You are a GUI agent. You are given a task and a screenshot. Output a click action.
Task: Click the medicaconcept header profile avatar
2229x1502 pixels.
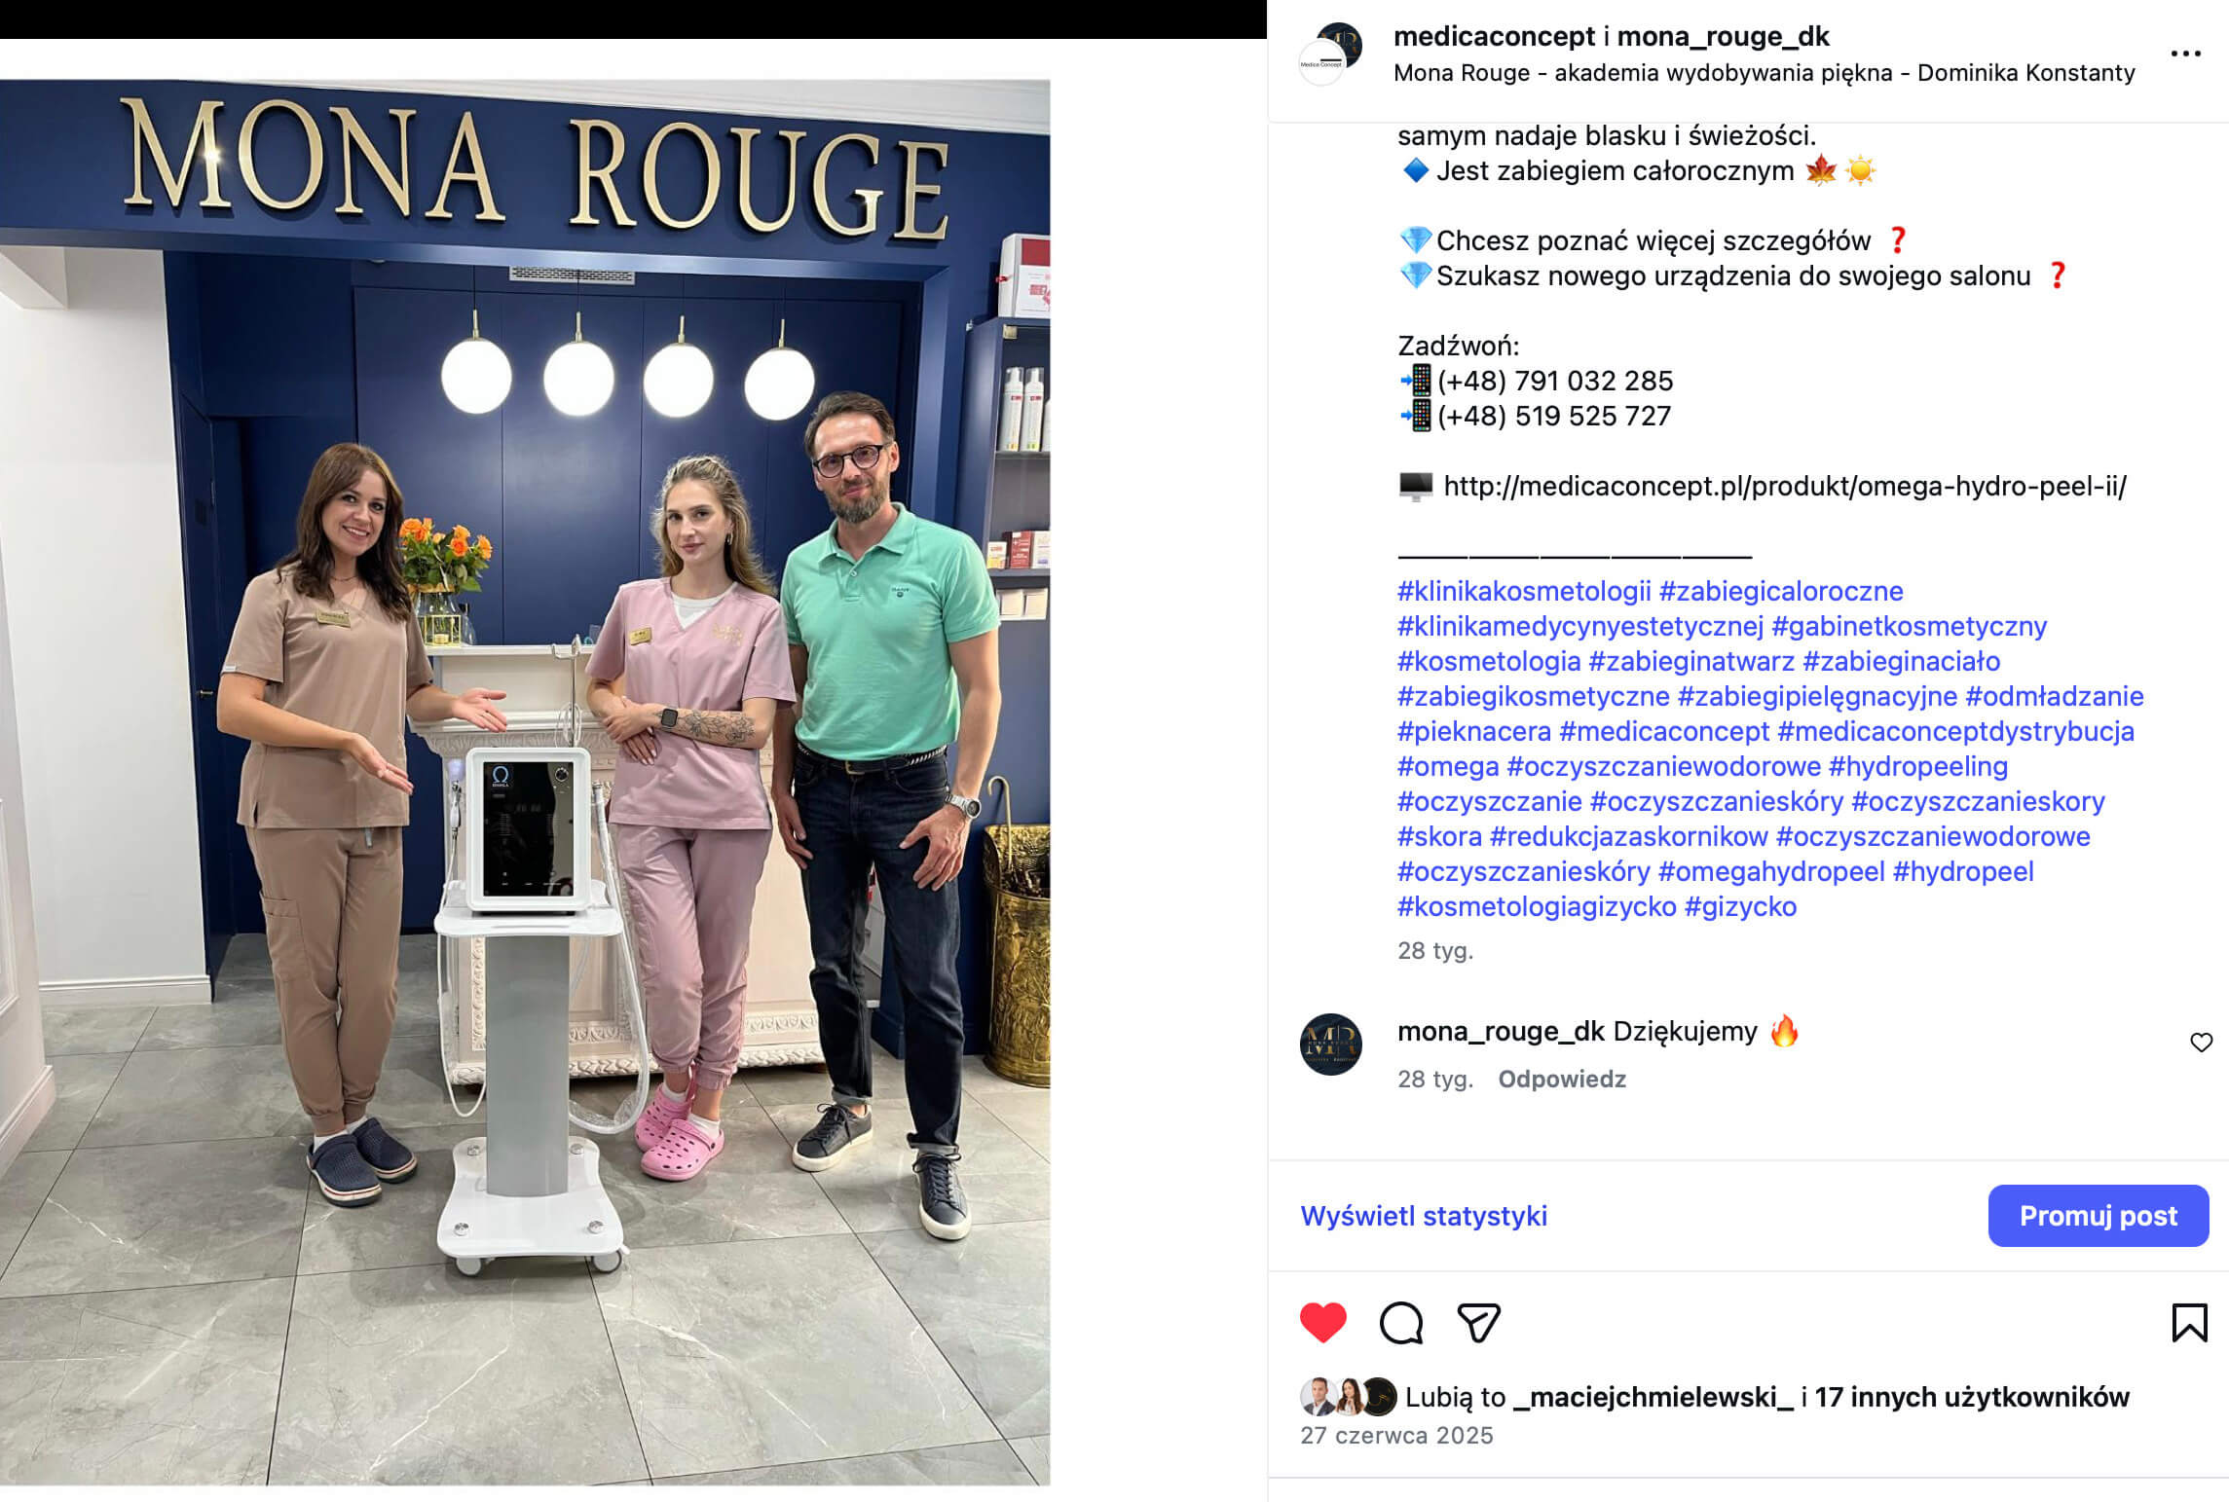1330,54
